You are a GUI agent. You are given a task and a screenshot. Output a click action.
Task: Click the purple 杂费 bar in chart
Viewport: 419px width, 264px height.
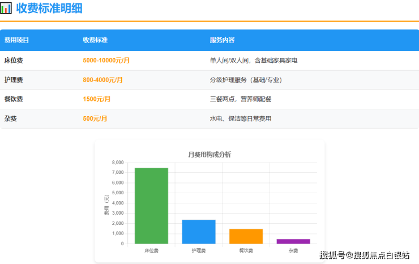point(293,241)
